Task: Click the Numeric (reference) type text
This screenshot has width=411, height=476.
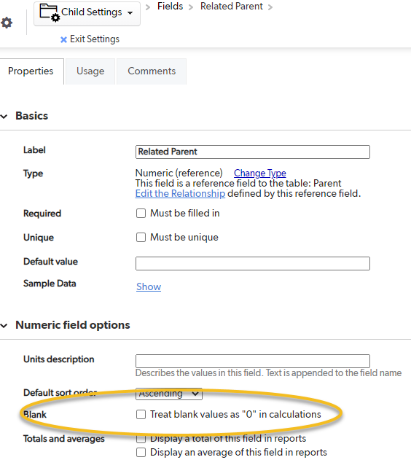Action: pyautogui.click(x=179, y=173)
